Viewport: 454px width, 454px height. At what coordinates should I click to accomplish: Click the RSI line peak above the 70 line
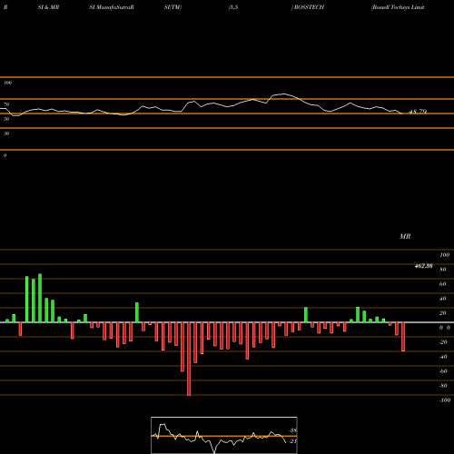tap(283, 94)
